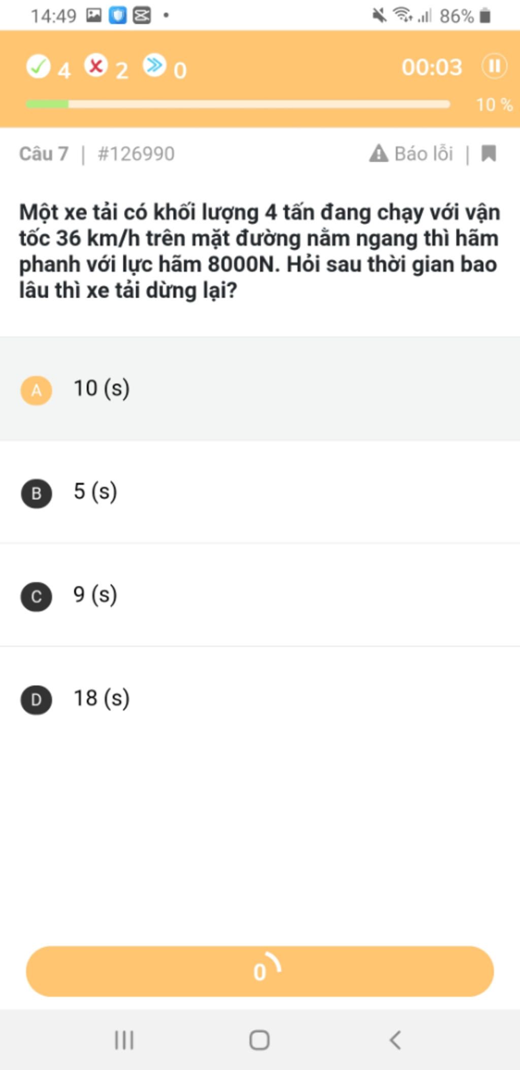
Task: Pick answer C 9 (s)
Action: [260, 595]
